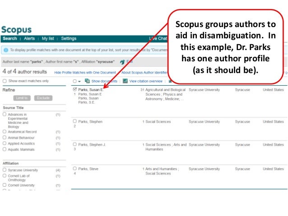The height and width of the screenshot is (216, 288).
Task: Open Parks, Steve author profile
Action: click(88, 169)
